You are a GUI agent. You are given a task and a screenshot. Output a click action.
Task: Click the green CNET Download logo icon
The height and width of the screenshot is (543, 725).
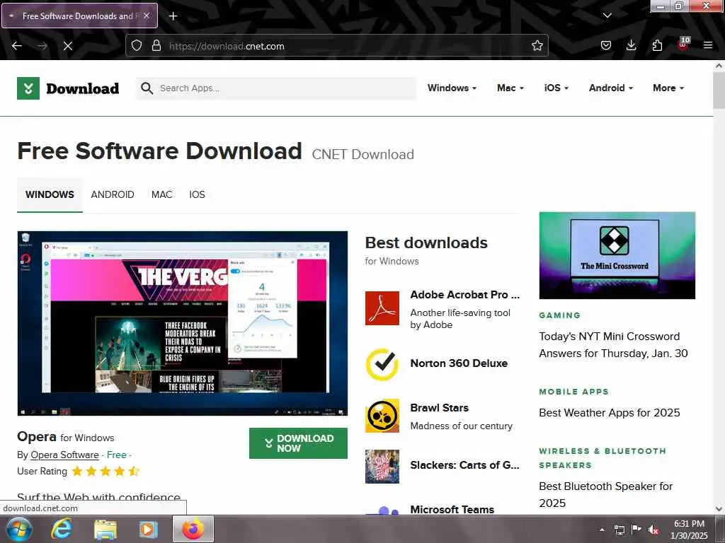click(x=28, y=88)
